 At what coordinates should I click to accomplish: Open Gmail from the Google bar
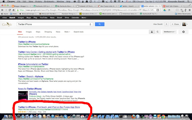point(59,18)
